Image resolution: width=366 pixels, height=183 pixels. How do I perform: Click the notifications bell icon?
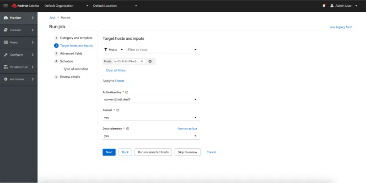[x=324, y=5]
